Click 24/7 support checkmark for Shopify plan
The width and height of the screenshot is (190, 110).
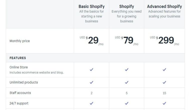point(126,103)
